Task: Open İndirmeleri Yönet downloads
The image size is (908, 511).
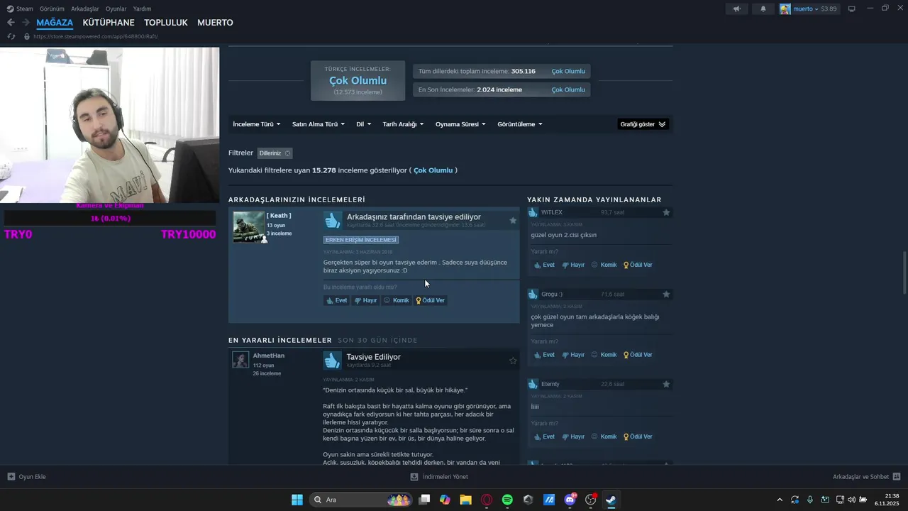Action: (x=439, y=477)
